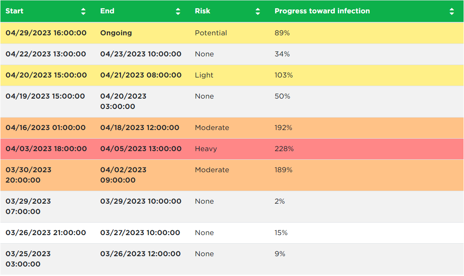
Task: Click the End column header text
Action: [107, 11]
